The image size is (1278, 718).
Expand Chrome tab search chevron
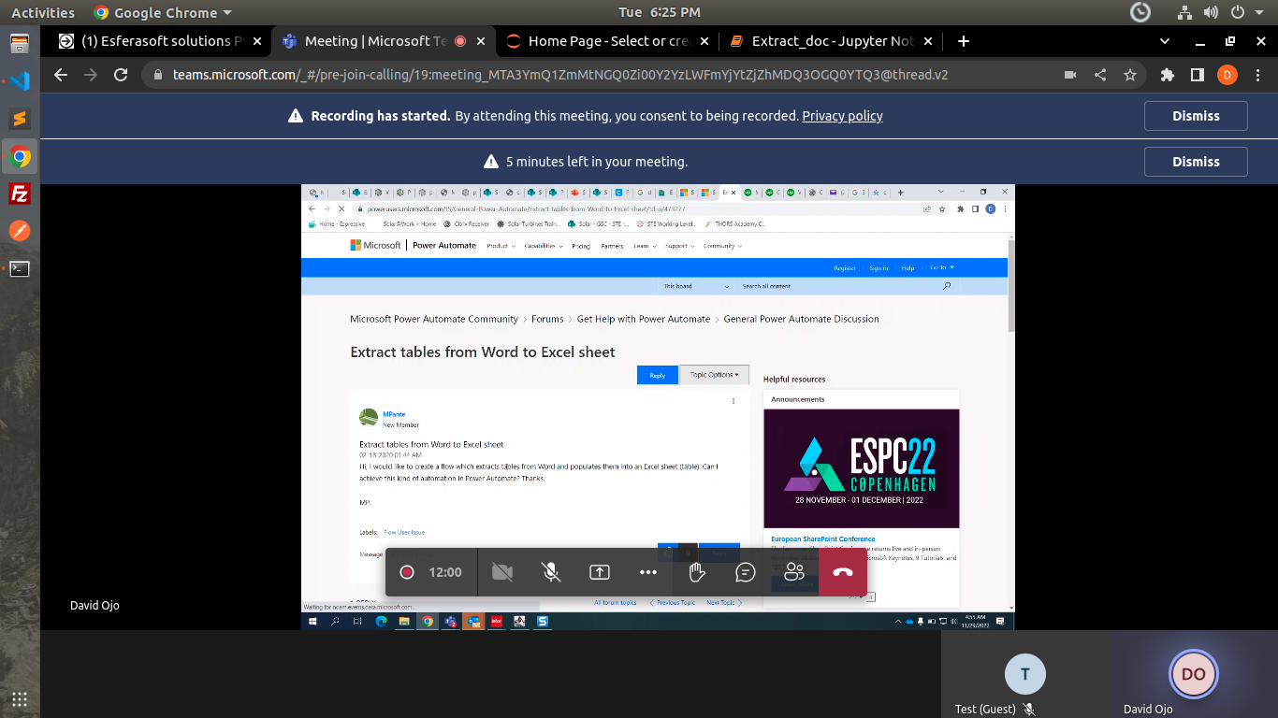1165,41
